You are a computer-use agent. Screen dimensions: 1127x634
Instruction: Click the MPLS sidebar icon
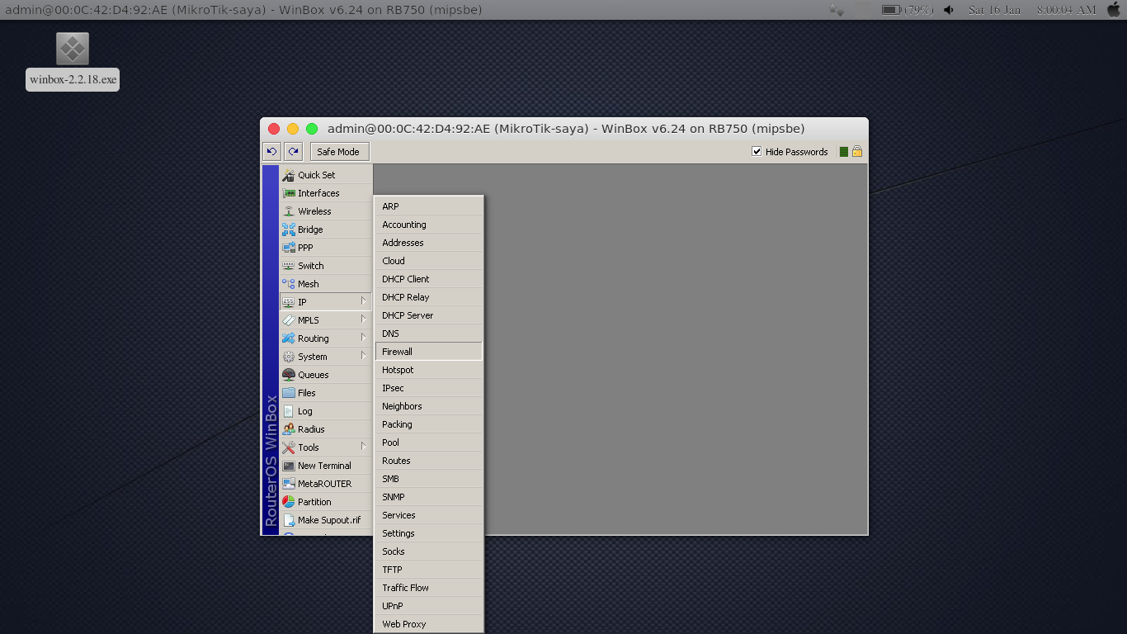click(288, 320)
